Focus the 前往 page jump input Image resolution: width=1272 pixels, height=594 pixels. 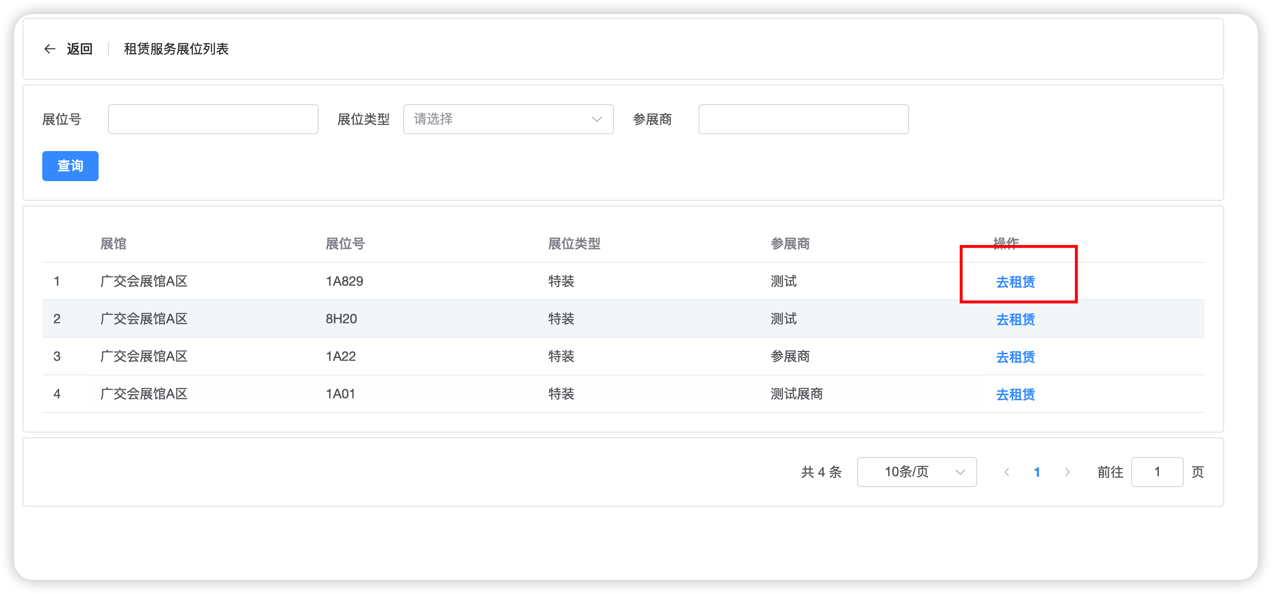click(1157, 472)
